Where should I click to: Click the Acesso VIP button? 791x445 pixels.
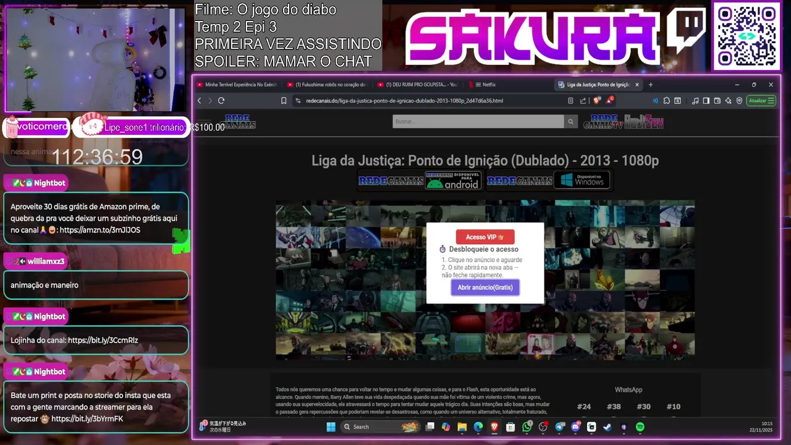[x=485, y=237]
